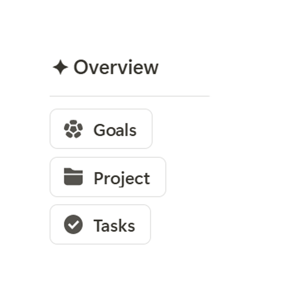The height and width of the screenshot is (307, 307).
Task: Click the soccer-ball Goals icon
Action: click(x=73, y=129)
